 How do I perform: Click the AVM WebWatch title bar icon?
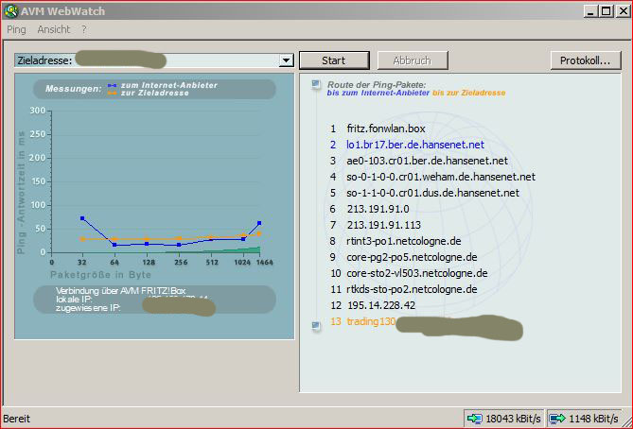[x=11, y=11]
